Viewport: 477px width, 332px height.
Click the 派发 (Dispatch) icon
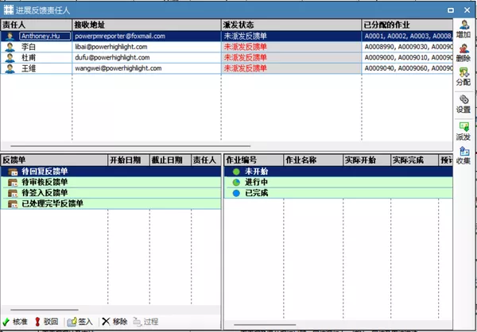coord(464,127)
